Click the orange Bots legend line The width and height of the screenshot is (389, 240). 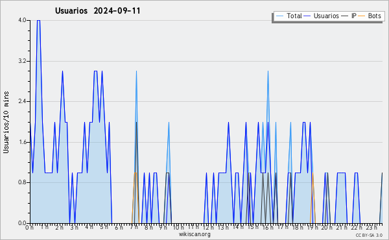(x=362, y=16)
